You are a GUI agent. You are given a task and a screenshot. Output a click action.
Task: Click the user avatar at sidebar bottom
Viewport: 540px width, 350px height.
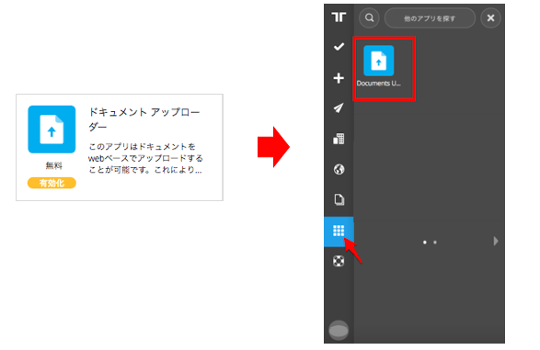click(x=339, y=331)
